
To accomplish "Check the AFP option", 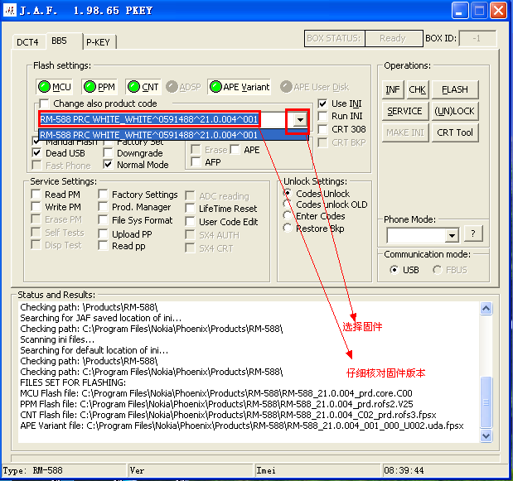I will (x=196, y=161).
